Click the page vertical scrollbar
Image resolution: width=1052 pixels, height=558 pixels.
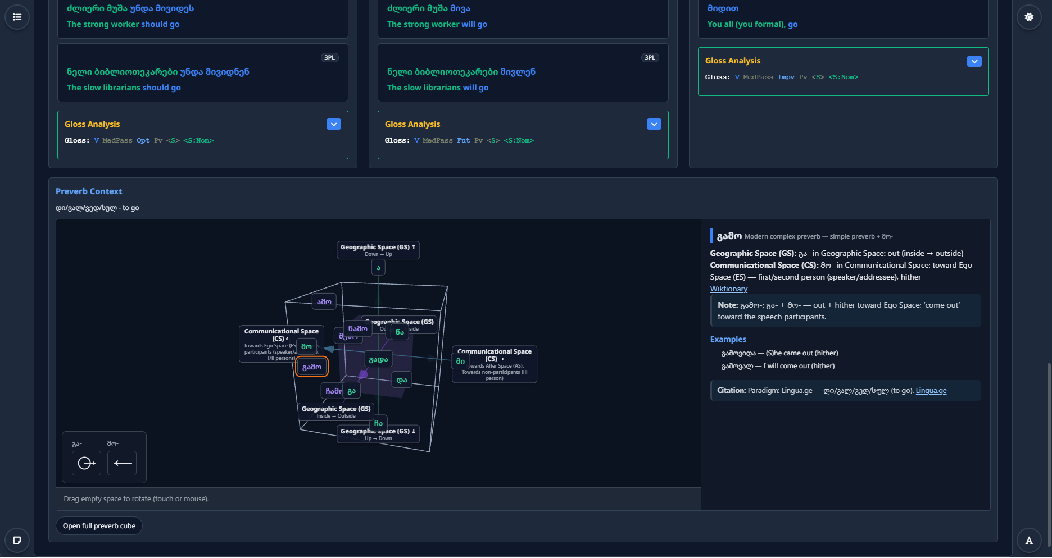tap(1049, 455)
